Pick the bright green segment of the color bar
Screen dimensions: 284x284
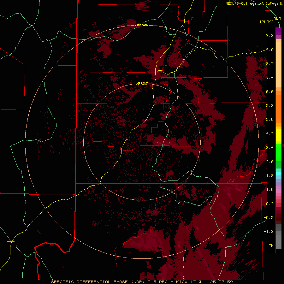279,152
